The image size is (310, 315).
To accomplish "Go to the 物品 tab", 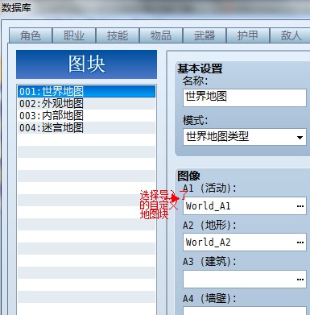I will 161,35.
